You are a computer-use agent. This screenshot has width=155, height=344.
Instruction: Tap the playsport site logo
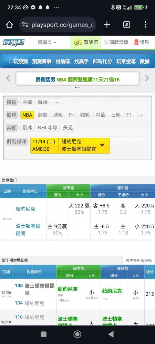tap(14, 42)
